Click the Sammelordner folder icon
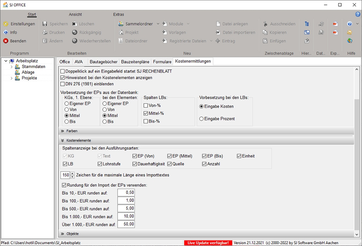Viewport: 362px width, 246px height. pos(121,24)
